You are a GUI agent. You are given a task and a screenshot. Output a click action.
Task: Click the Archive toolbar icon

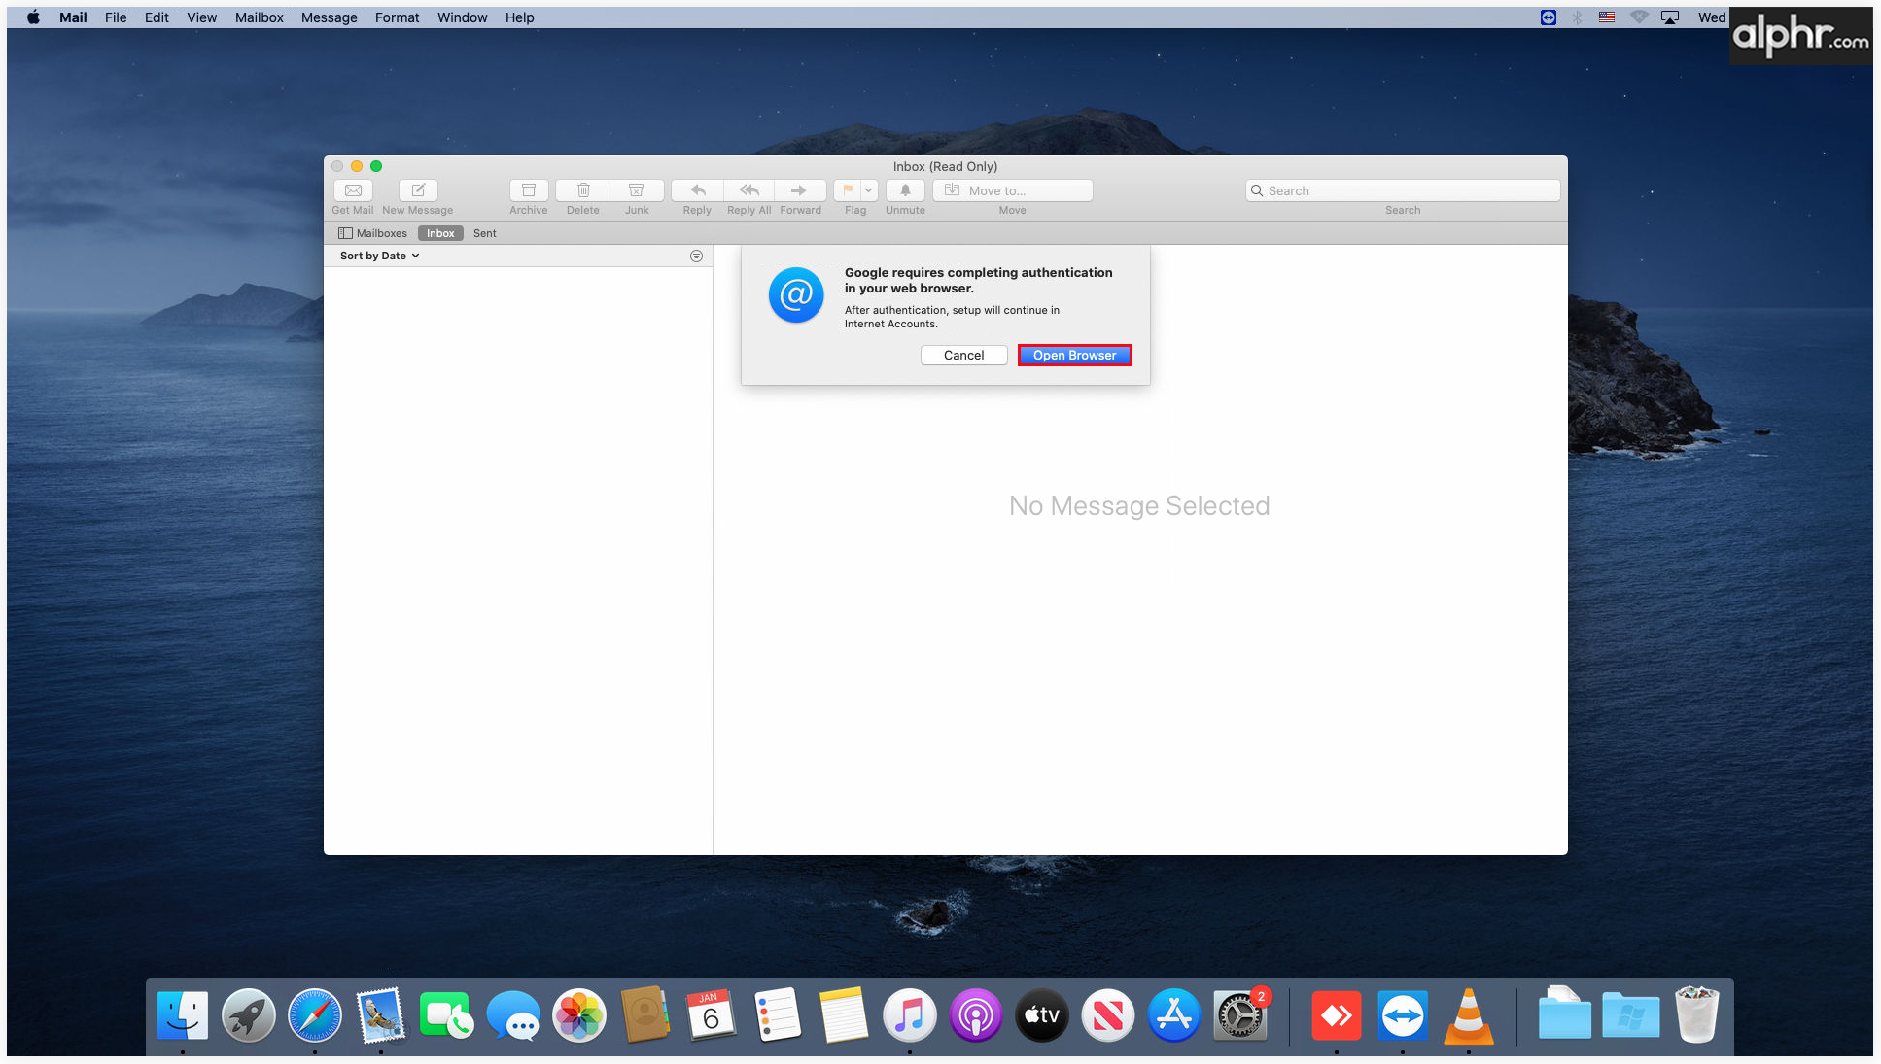[x=529, y=190]
